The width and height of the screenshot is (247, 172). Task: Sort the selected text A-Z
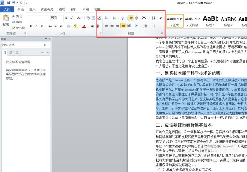click(153, 18)
